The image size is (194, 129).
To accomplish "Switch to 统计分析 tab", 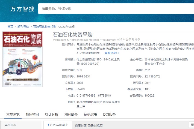I will tap(52, 115).
